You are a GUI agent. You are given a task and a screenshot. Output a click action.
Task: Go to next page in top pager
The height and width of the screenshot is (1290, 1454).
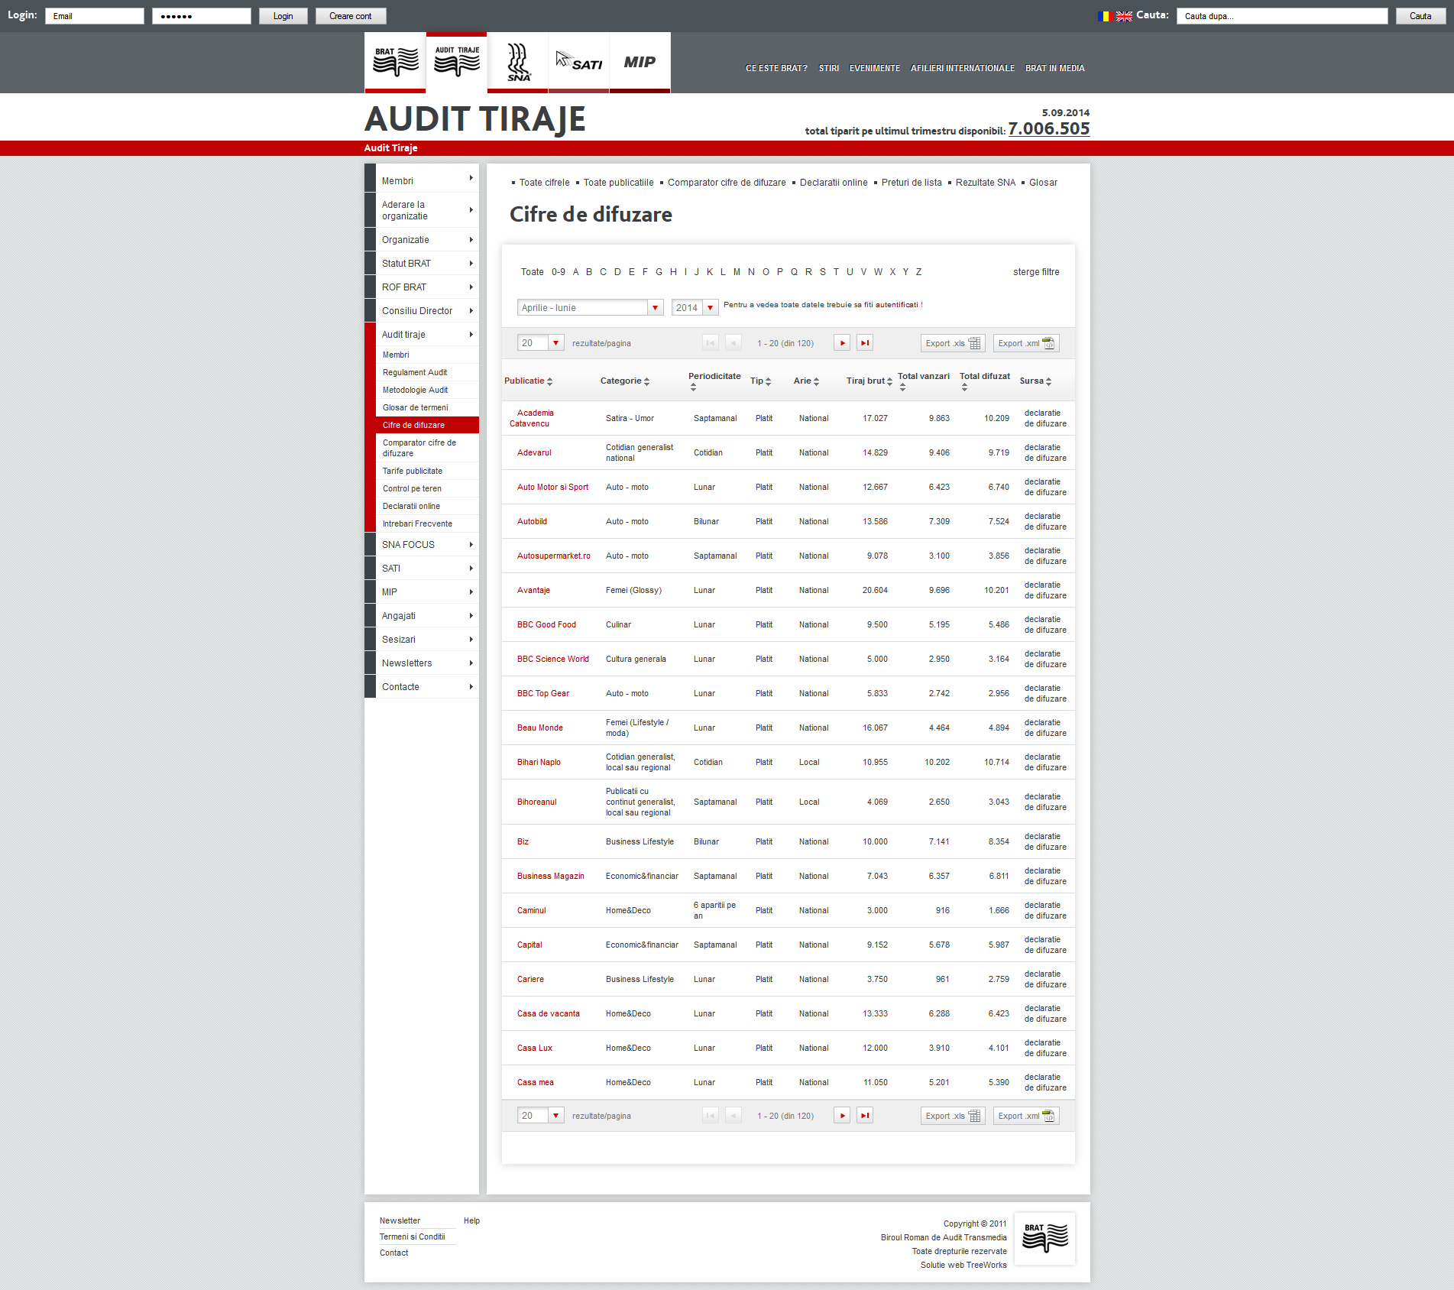click(x=842, y=343)
